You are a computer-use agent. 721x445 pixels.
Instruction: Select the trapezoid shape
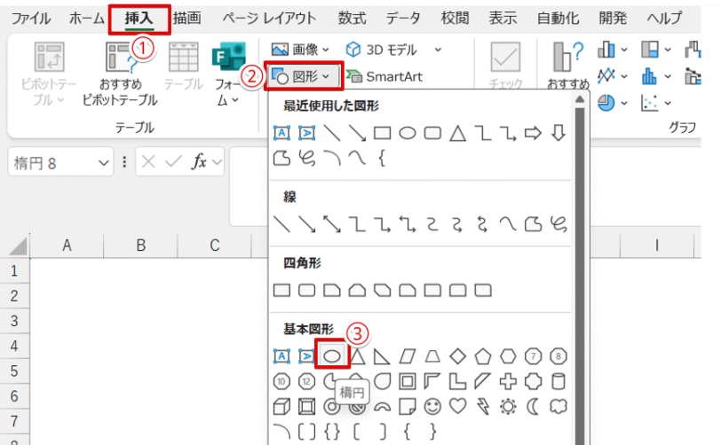(x=432, y=356)
